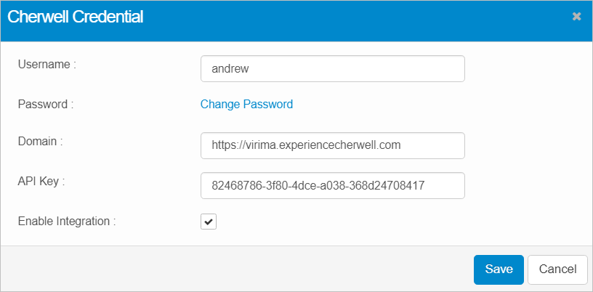Click the Username label
Screen dimensions: 593x292
[47, 64]
